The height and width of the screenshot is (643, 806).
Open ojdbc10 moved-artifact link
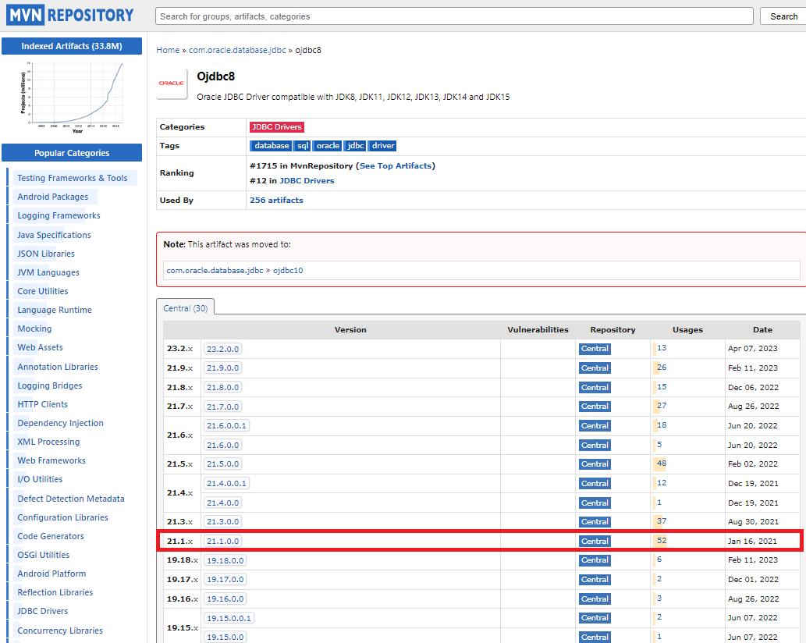point(288,270)
